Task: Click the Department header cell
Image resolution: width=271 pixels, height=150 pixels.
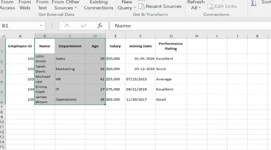Action: pos(70,46)
